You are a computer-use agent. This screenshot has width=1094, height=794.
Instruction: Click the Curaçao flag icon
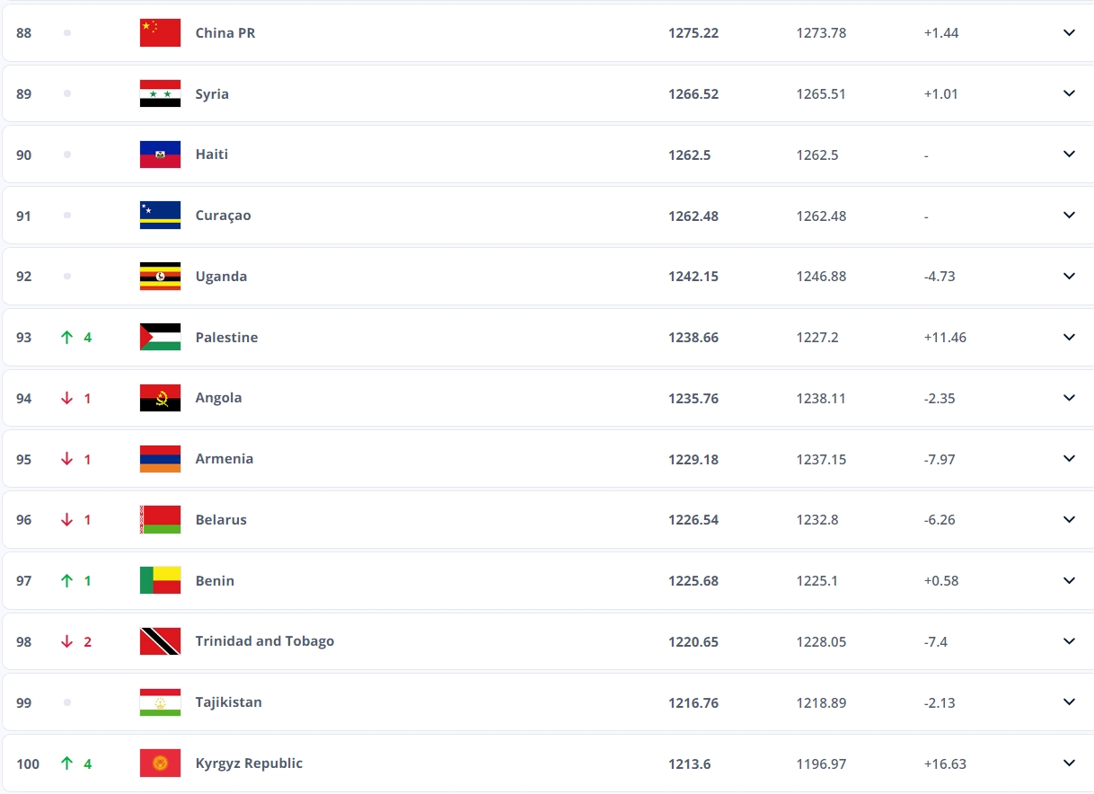[x=160, y=215]
